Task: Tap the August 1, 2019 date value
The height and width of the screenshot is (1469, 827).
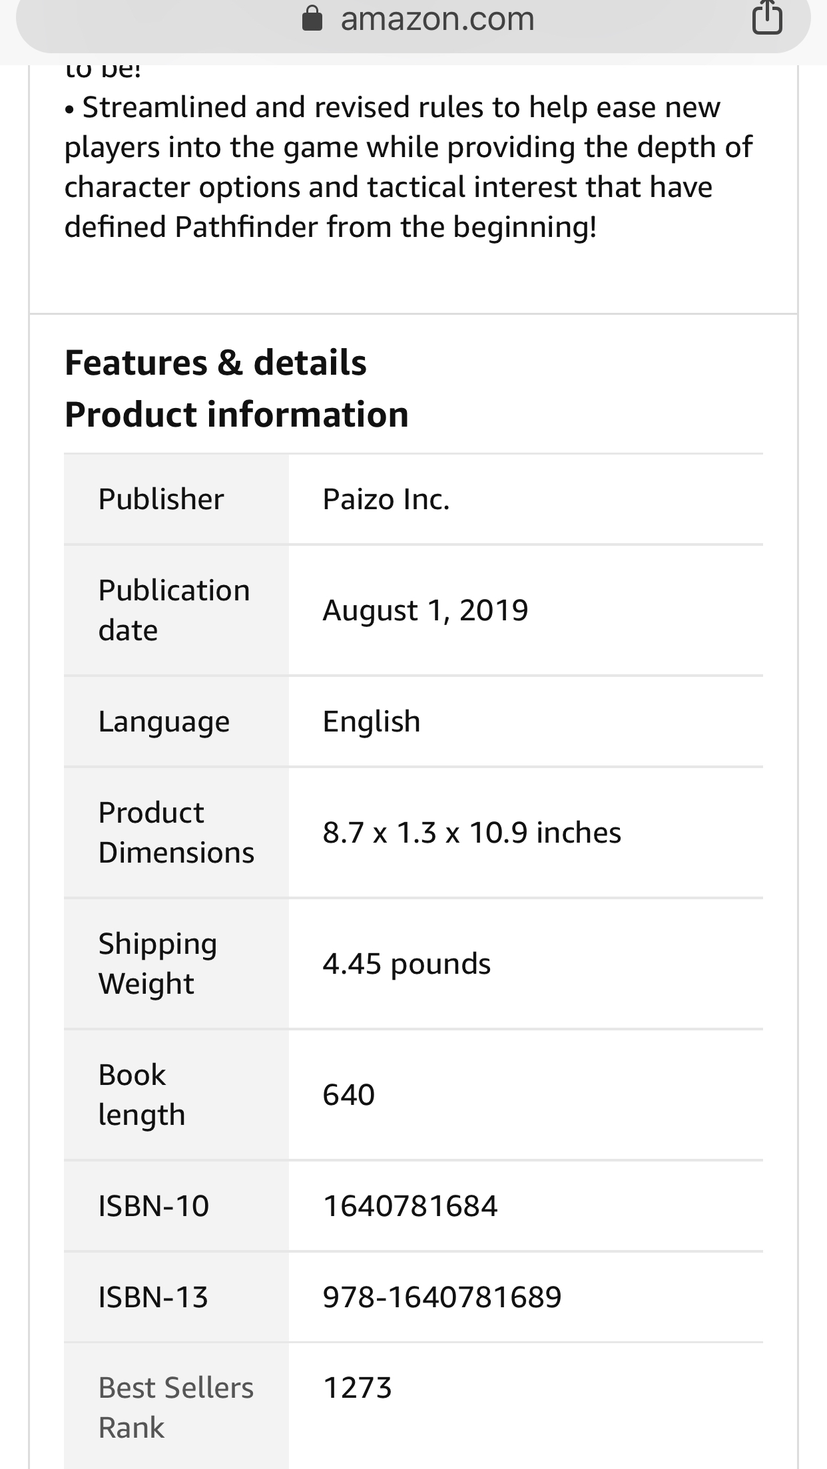Action: click(425, 610)
